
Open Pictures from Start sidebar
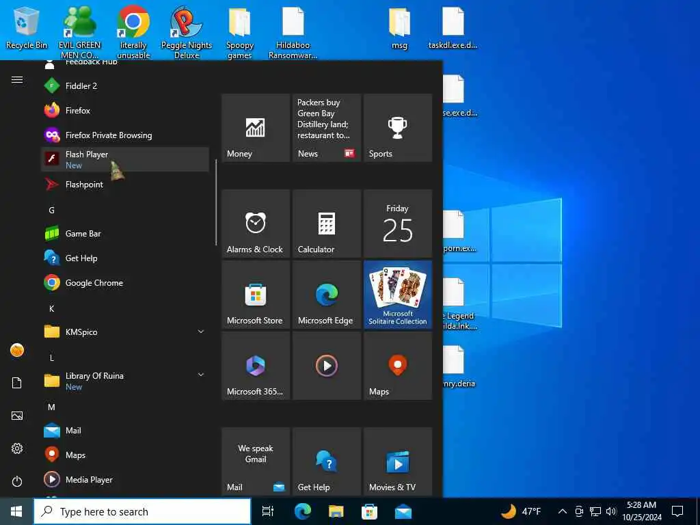click(17, 416)
